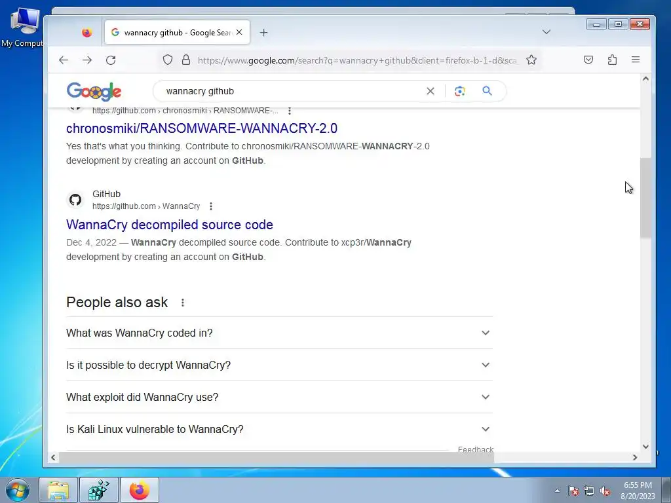Screen dimensions: 671x503
Task: Click the horizontal scroll left arrow
Action: pos(53,457)
